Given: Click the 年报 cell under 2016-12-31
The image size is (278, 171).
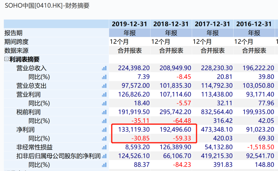Looking at the screenshot, I should click(x=254, y=33).
